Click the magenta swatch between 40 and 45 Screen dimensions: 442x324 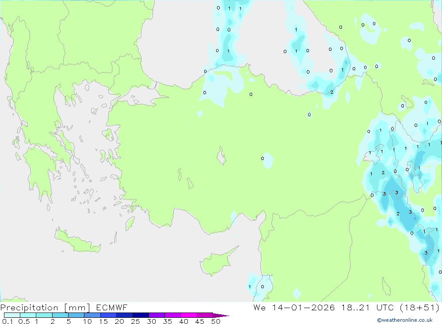(189, 315)
